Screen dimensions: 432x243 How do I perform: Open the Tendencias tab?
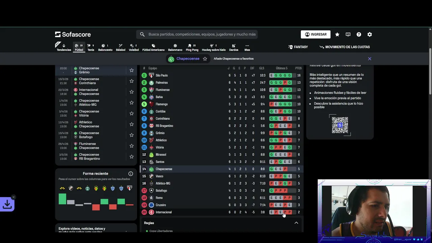(64, 47)
